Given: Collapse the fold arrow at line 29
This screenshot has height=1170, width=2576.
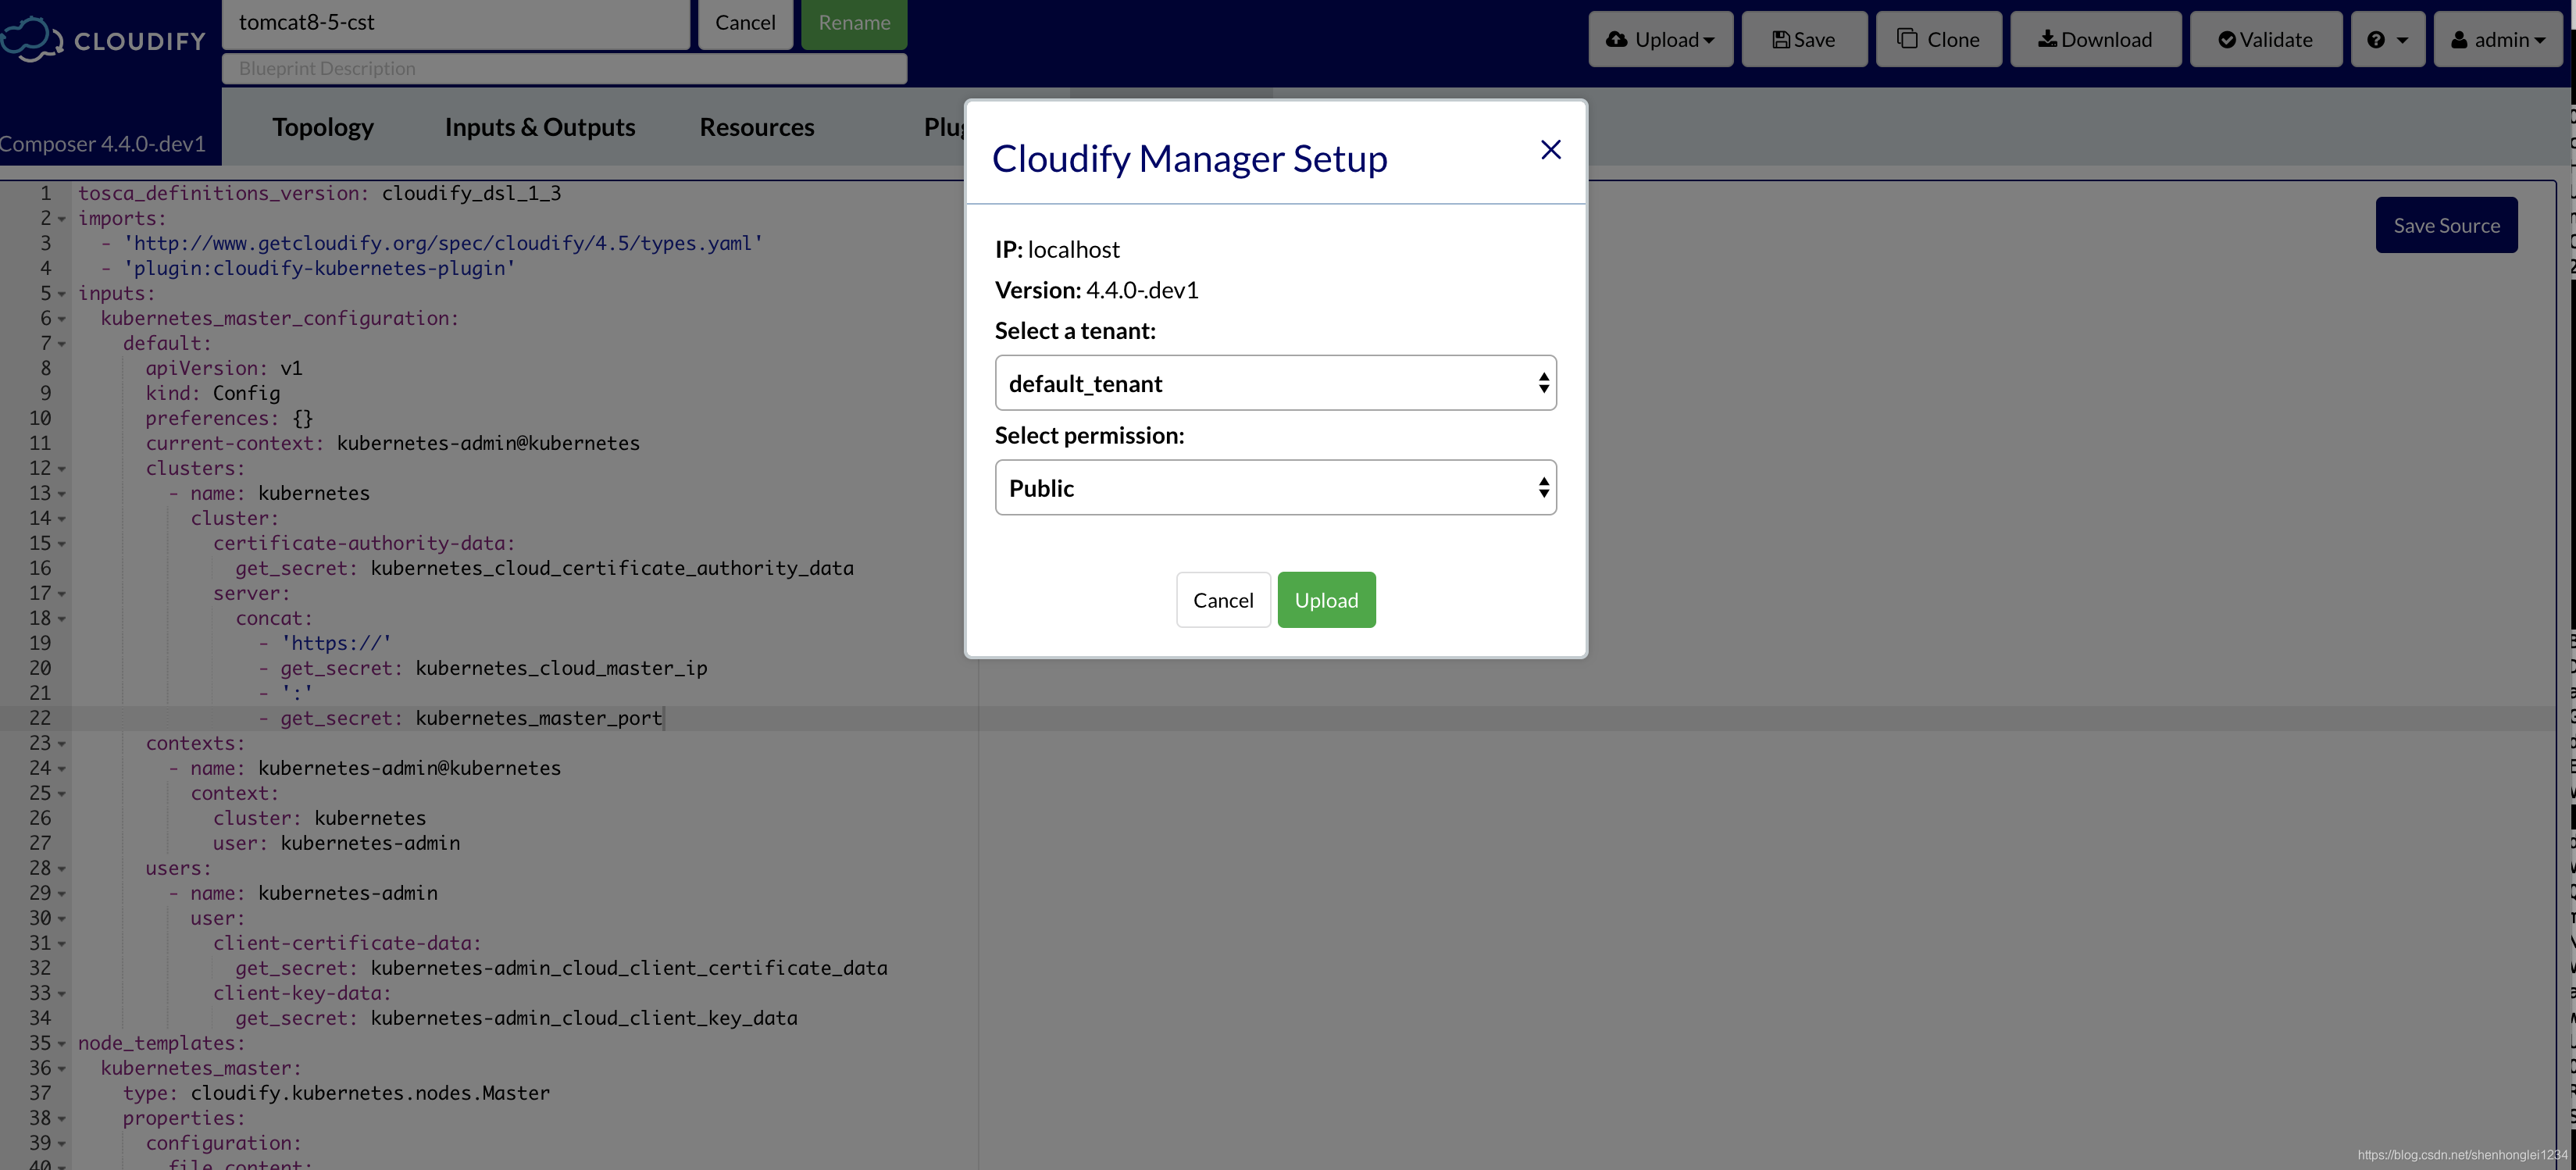Looking at the screenshot, I should pyautogui.click(x=62, y=894).
